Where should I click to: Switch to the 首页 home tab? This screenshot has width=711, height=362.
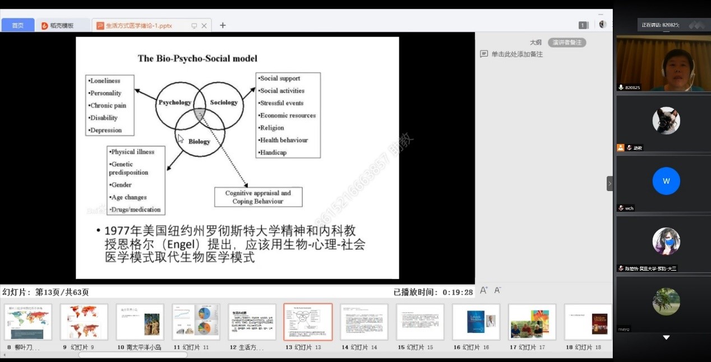(18, 26)
